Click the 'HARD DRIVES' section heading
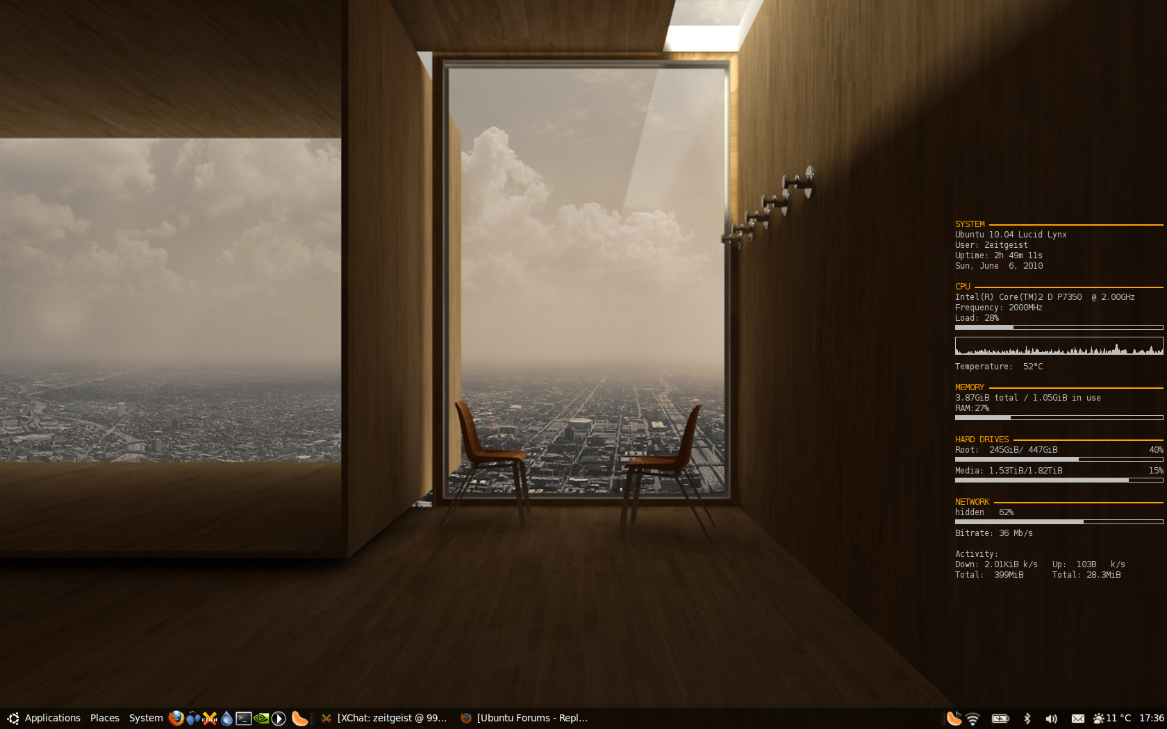Viewport: 1167px width, 729px height. pyautogui.click(x=982, y=439)
